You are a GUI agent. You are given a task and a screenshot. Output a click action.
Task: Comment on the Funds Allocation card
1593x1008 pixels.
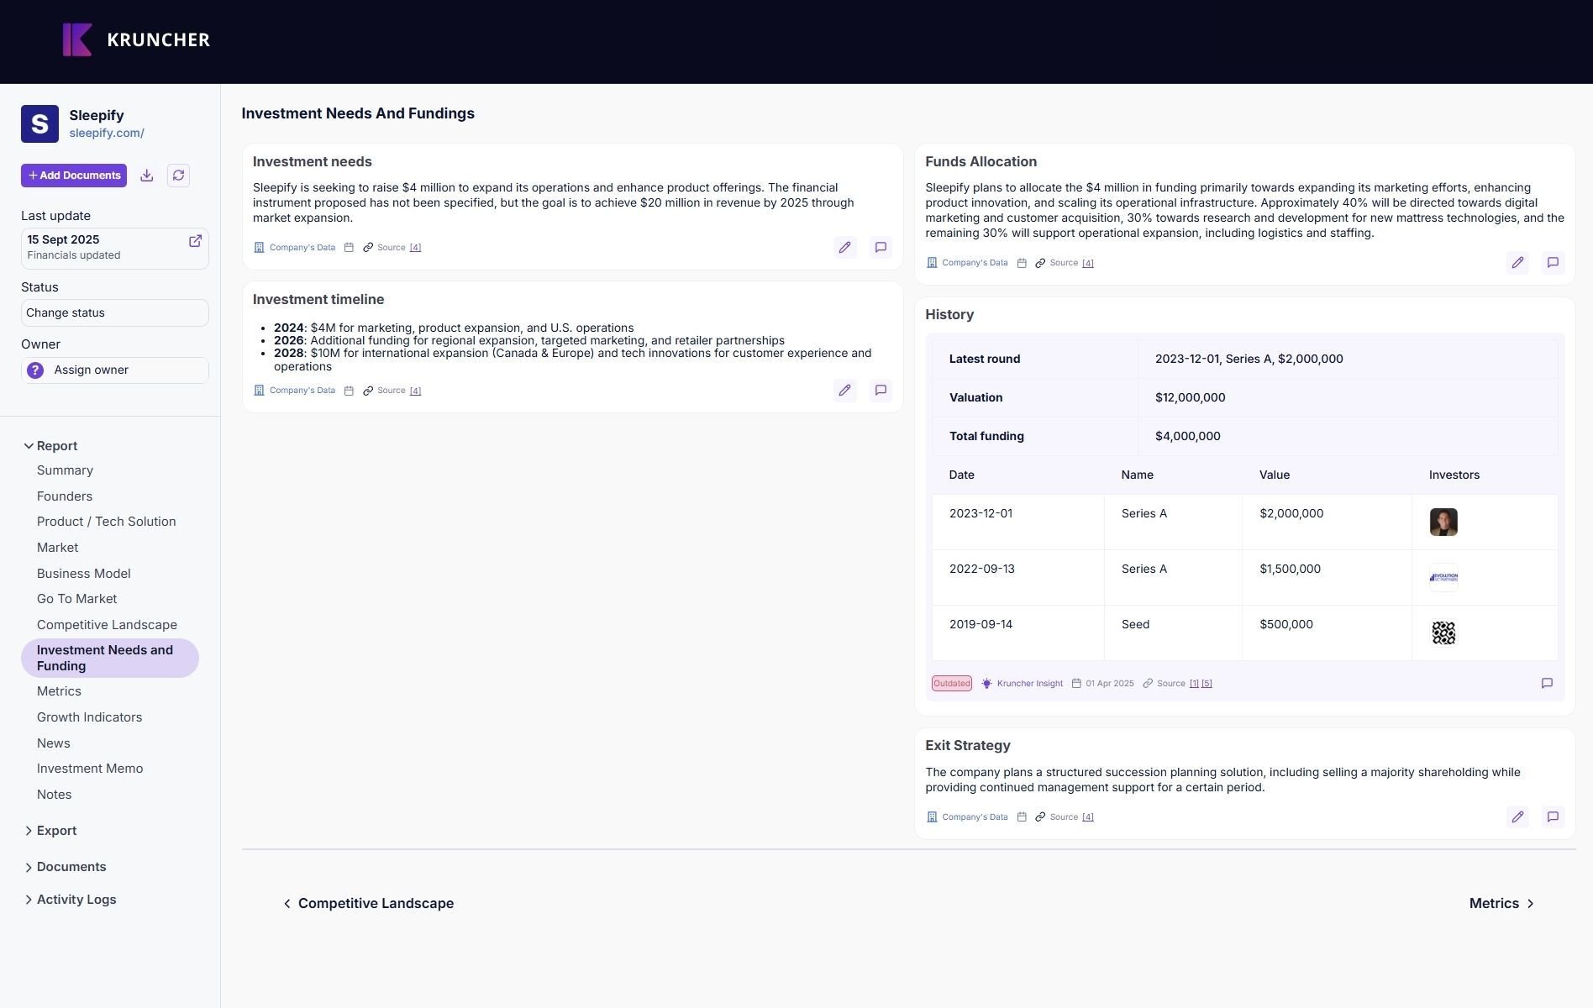1553,263
